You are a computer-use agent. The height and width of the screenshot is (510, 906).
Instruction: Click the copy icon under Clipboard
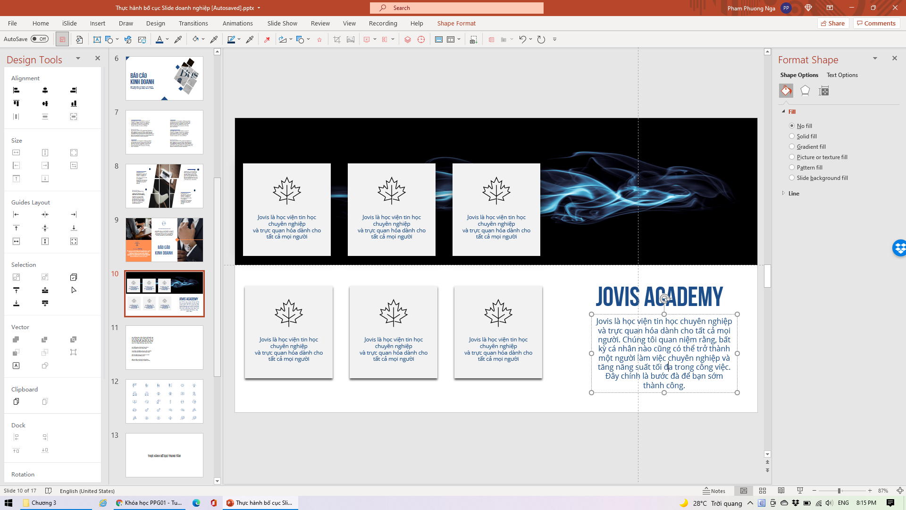[16, 401]
